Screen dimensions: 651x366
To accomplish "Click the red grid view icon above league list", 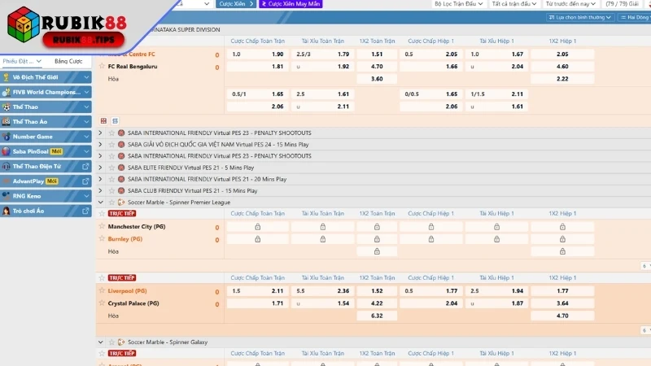I will coord(103,120).
